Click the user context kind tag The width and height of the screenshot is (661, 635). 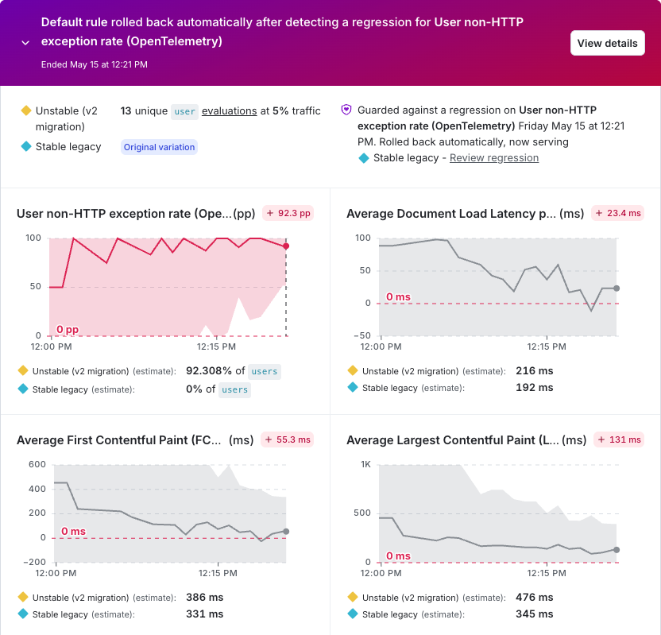click(x=184, y=111)
